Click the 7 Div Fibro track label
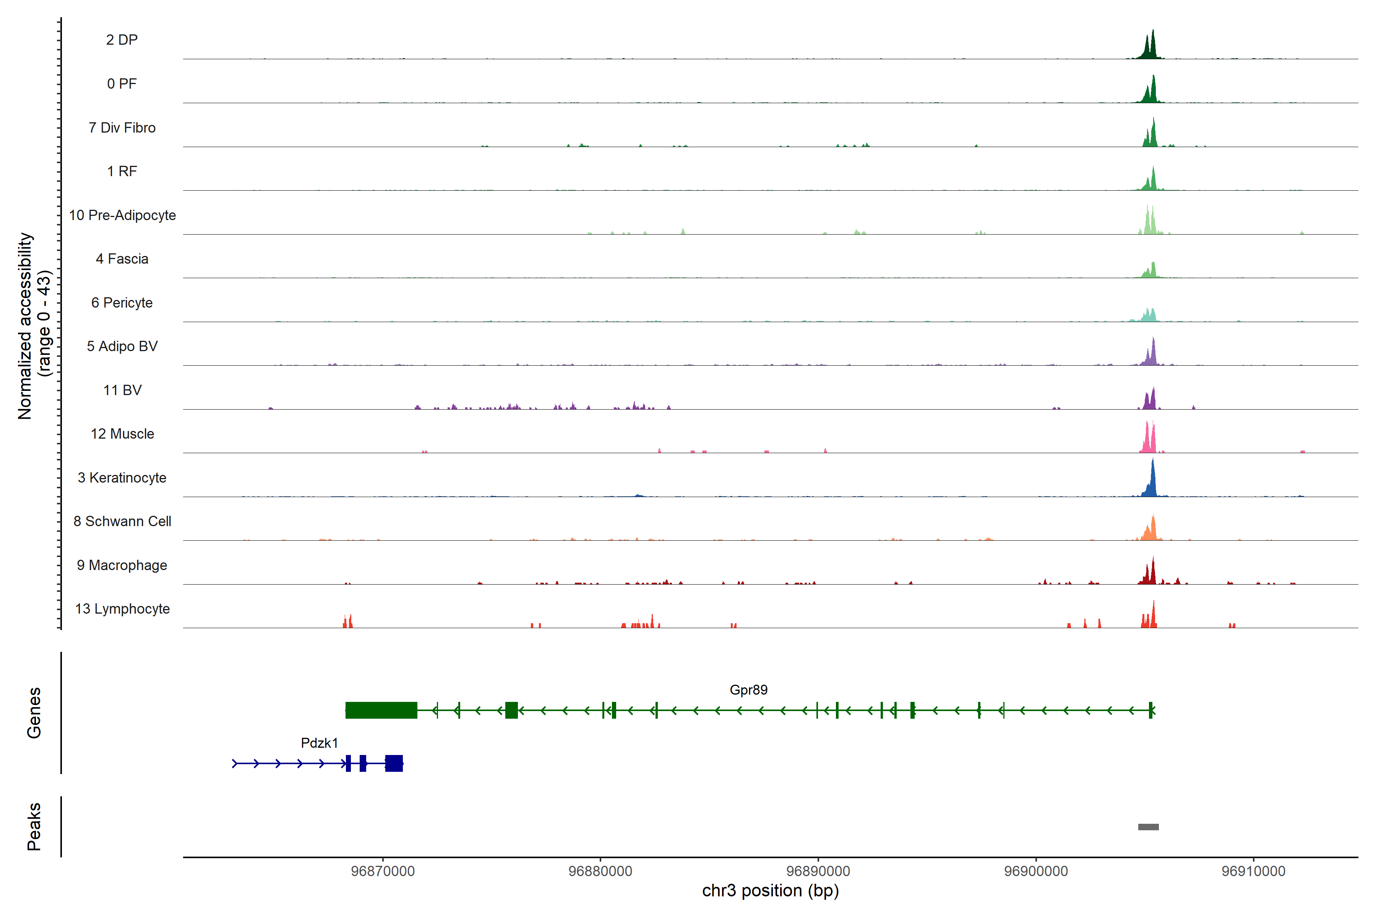The height and width of the screenshot is (917, 1376). click(122, 128)
